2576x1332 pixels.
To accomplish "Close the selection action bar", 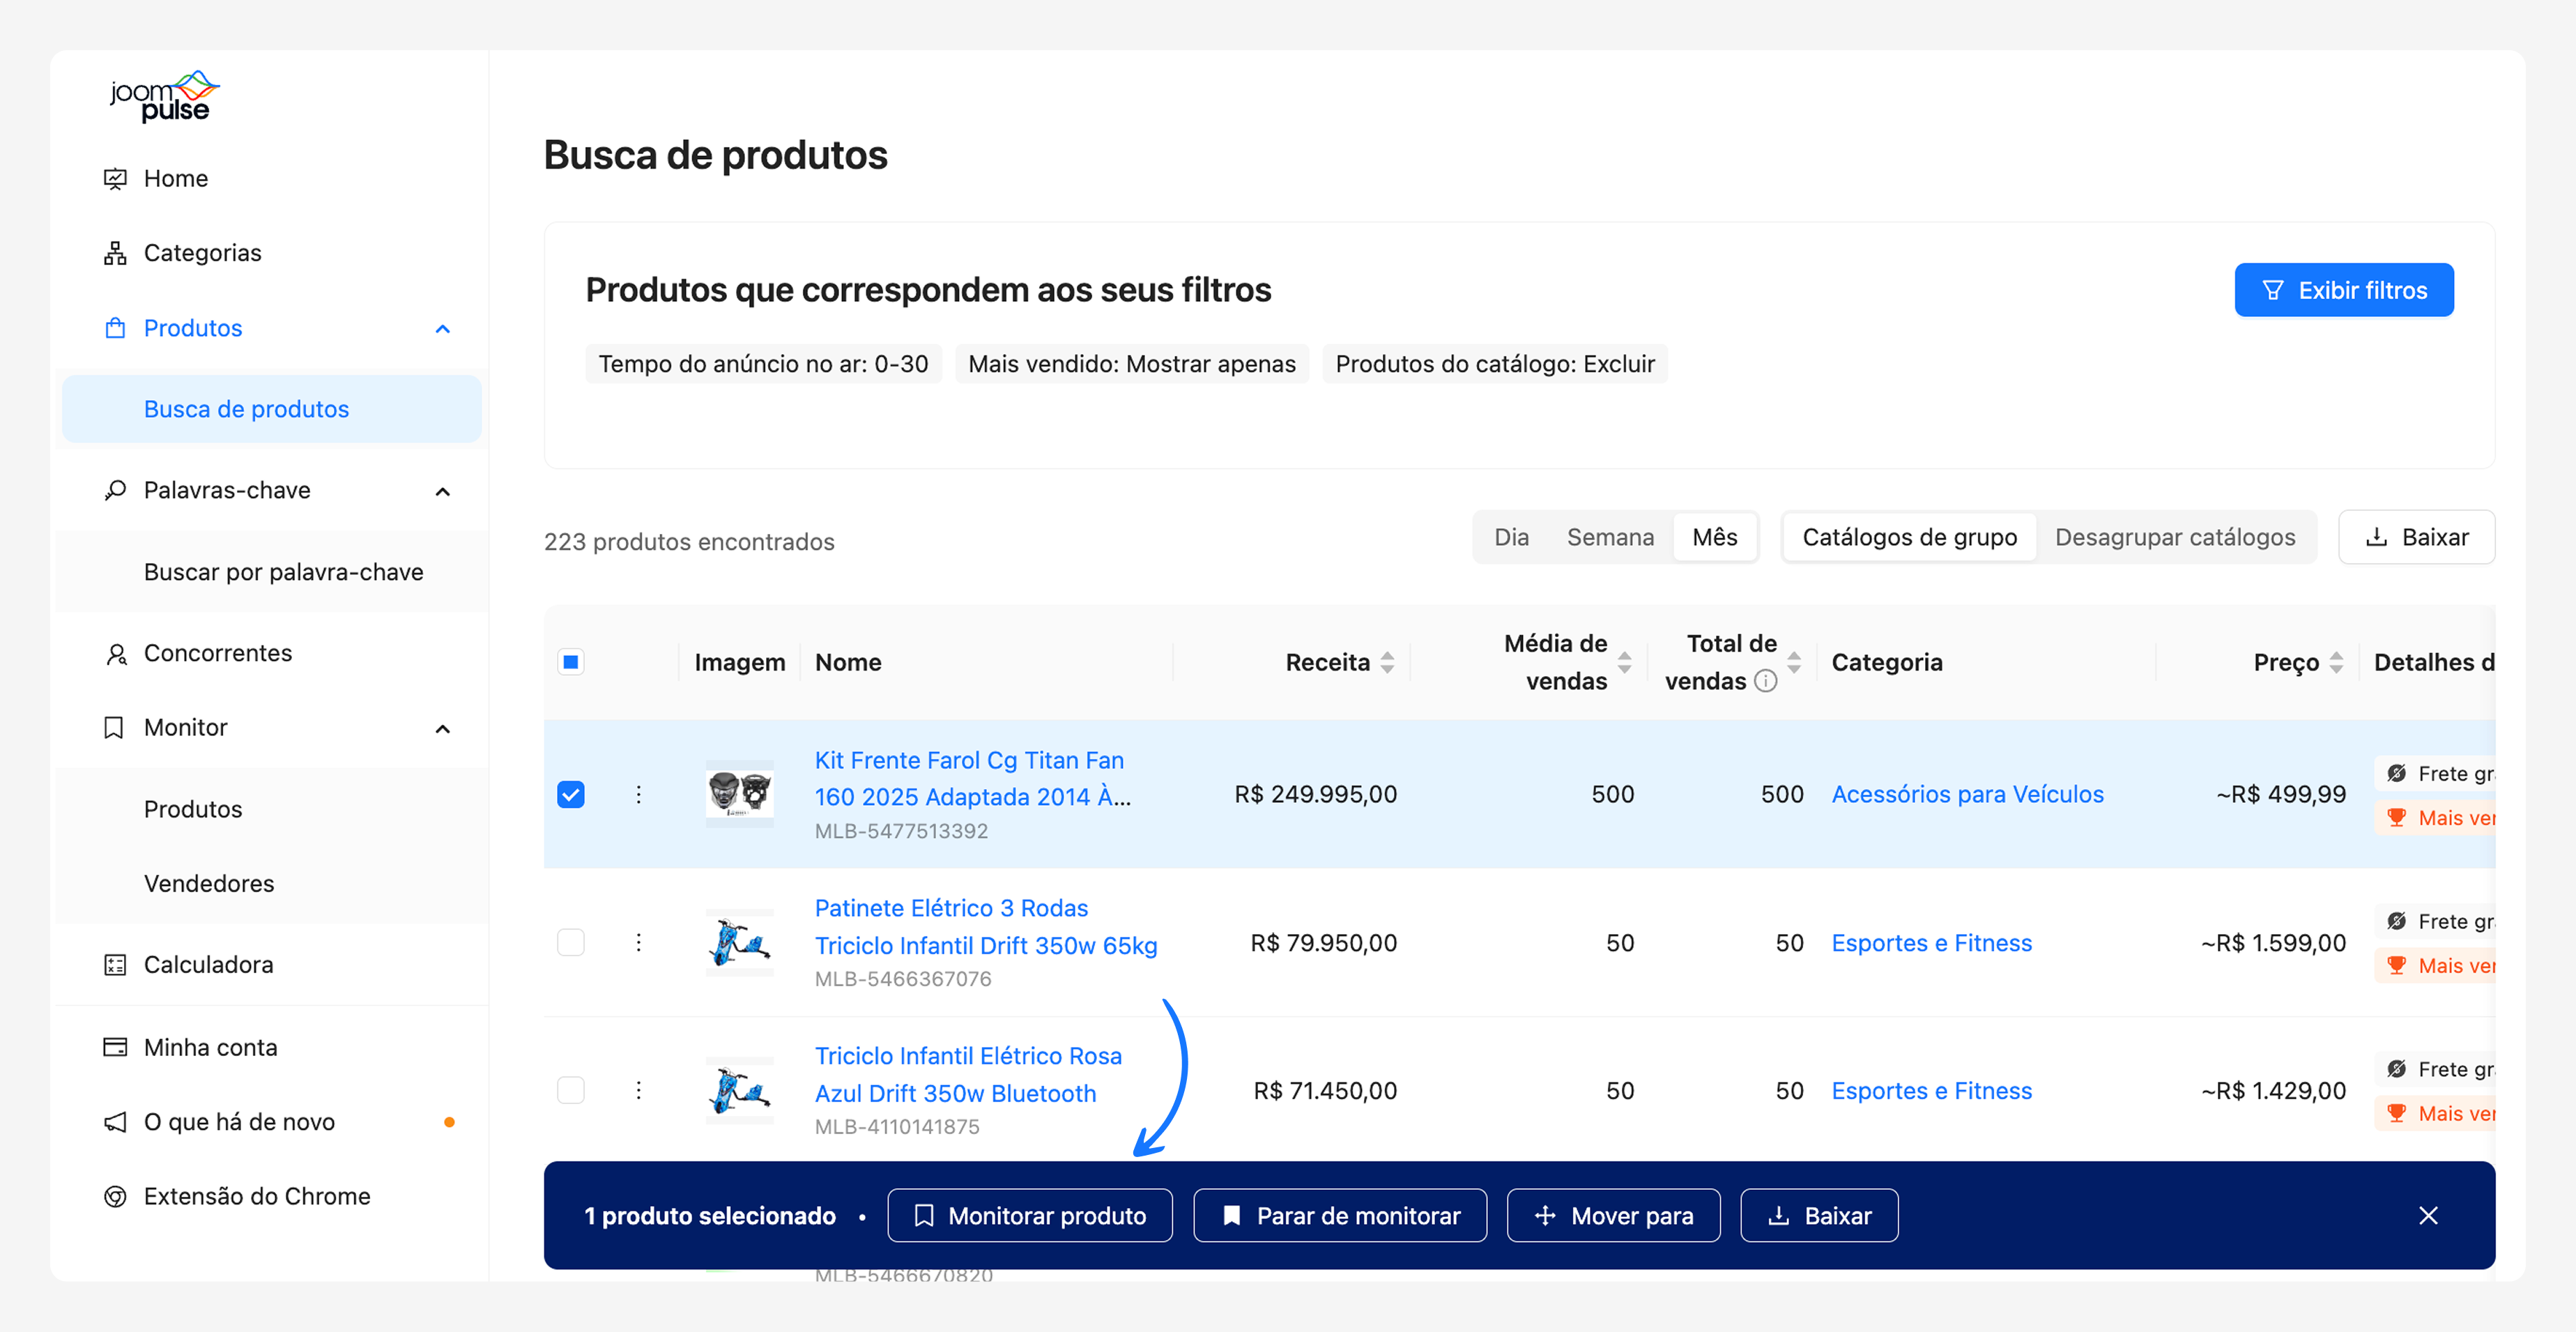I will point(2428,1215).
